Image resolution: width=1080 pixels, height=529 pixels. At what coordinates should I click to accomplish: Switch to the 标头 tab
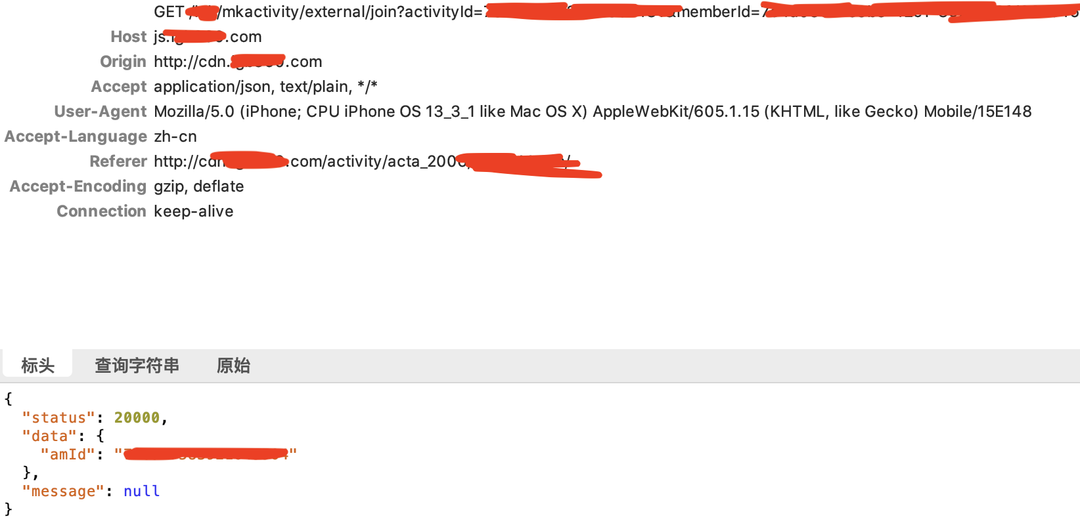pos(37,365)
